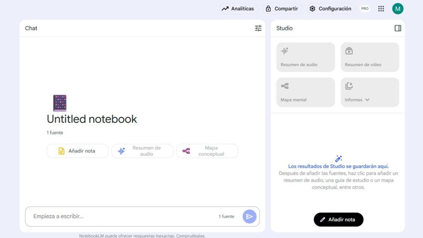Click the notebook cover thumbnail

(x=60, y=102)
